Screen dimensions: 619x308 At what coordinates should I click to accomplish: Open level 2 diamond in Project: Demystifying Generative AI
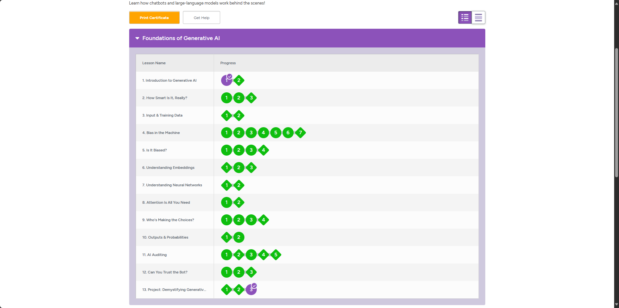click(x=239, y=290)
